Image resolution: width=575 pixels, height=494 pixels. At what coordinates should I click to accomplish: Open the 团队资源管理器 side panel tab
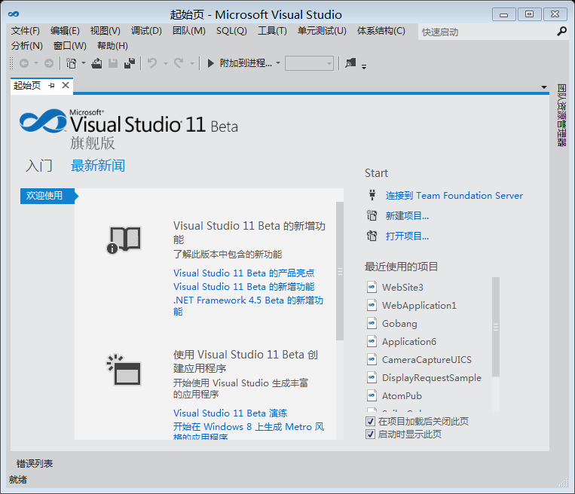[x=561, y=115]
